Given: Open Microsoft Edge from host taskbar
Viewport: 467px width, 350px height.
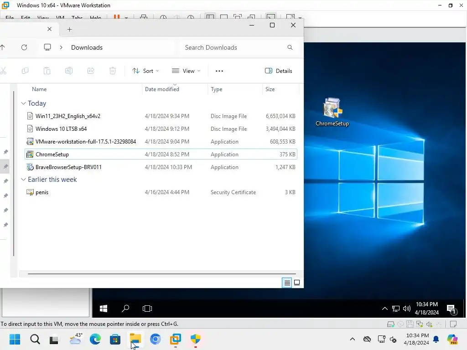Looking at the screenshot, I should click(95, 339).
